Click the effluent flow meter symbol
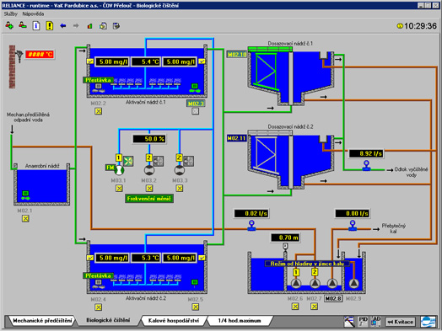The height and width of the screenshot is (331, 442). coord(366,166)
